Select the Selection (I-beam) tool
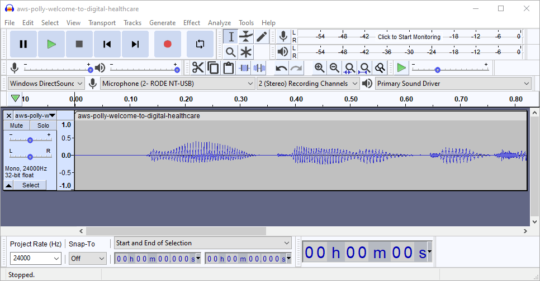540x281 pixels. tap(231, 37)
